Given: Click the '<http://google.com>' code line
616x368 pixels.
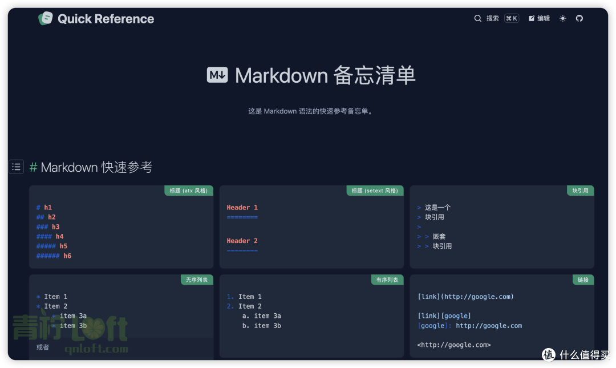Looking at the screenshot, I should pos(454,345).
